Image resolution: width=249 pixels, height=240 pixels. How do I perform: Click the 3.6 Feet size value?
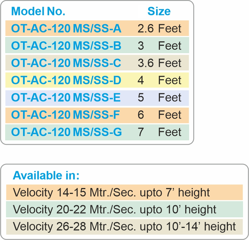pos(159,63)
